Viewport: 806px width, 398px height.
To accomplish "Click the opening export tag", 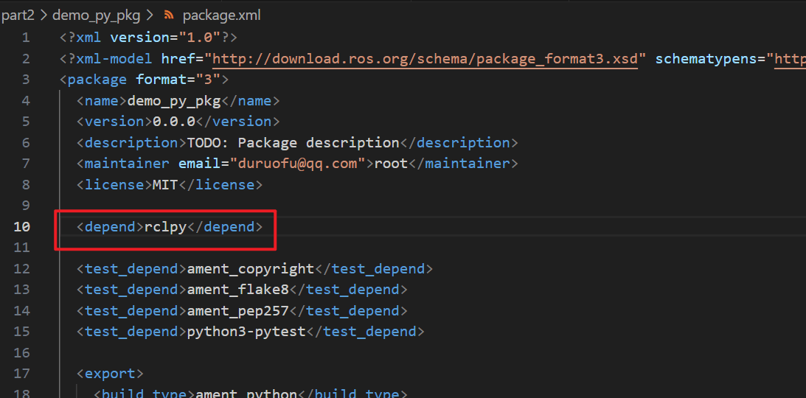I will [110, 374].
